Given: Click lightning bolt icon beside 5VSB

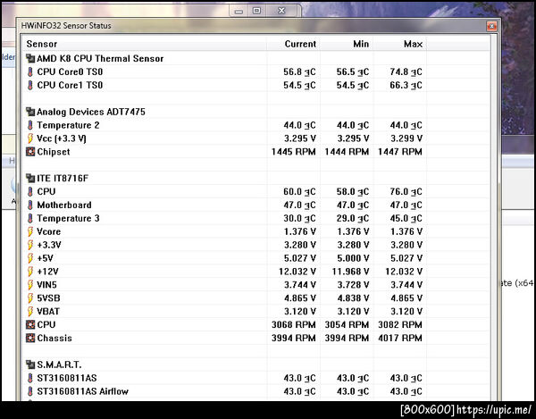Looking at the screenshot, I should click(30, 298).
